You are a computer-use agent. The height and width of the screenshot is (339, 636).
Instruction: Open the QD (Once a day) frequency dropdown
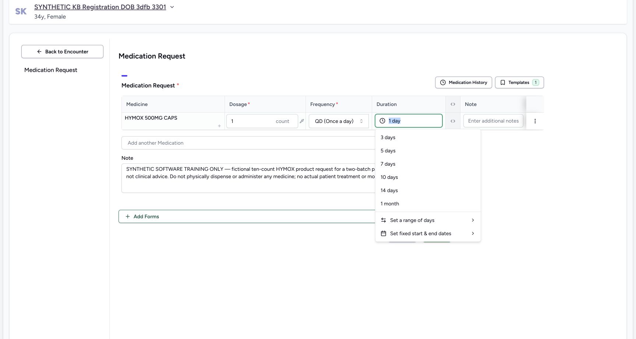click(x=339, y=121)
